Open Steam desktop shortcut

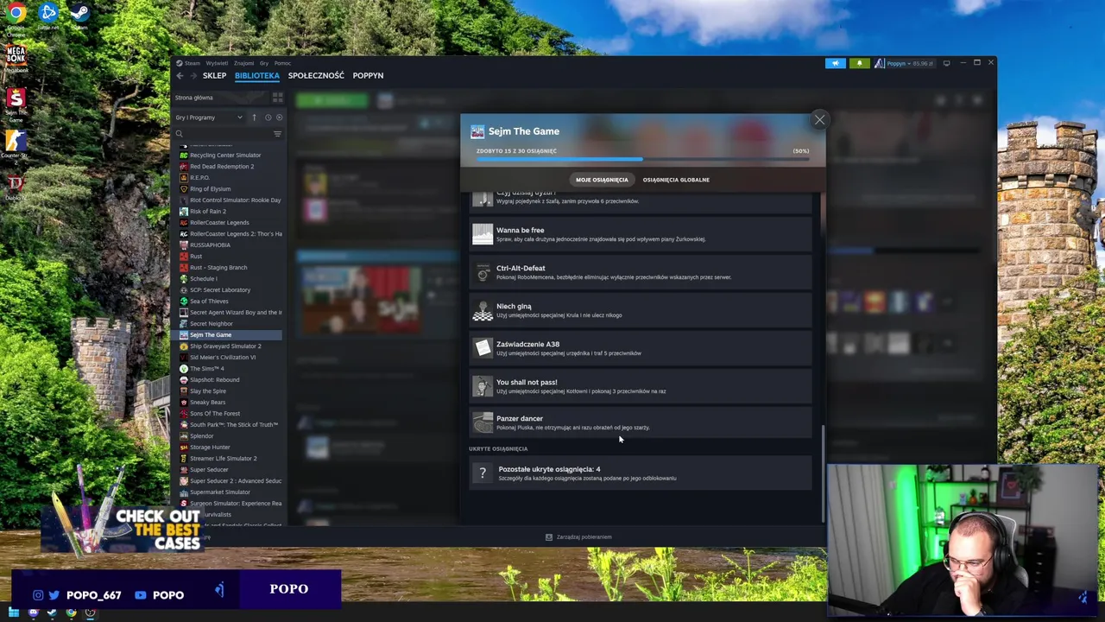(79, 16)
